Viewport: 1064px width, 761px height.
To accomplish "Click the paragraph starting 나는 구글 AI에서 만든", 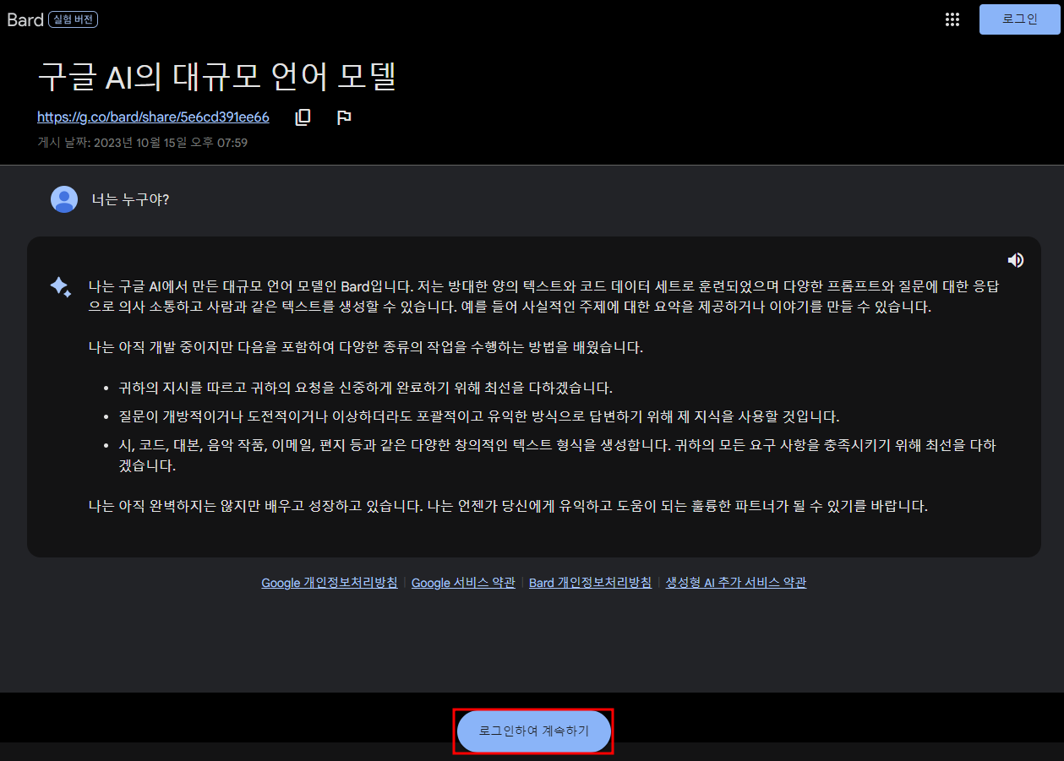I will pos(544,296).
